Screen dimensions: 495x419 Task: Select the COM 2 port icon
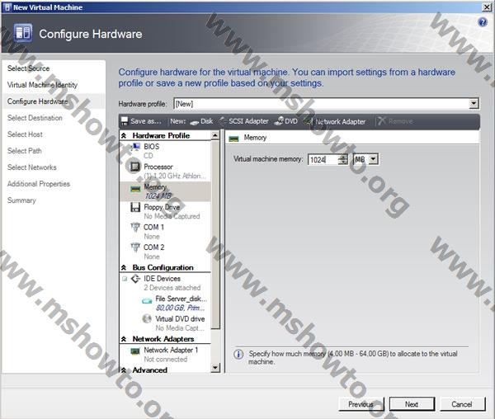[x=135, y=247]
